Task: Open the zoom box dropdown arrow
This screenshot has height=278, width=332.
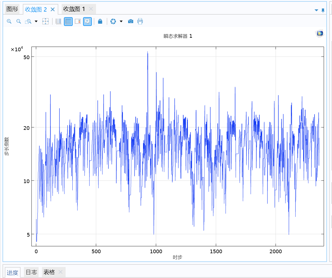Action: (x=36, y=21)
